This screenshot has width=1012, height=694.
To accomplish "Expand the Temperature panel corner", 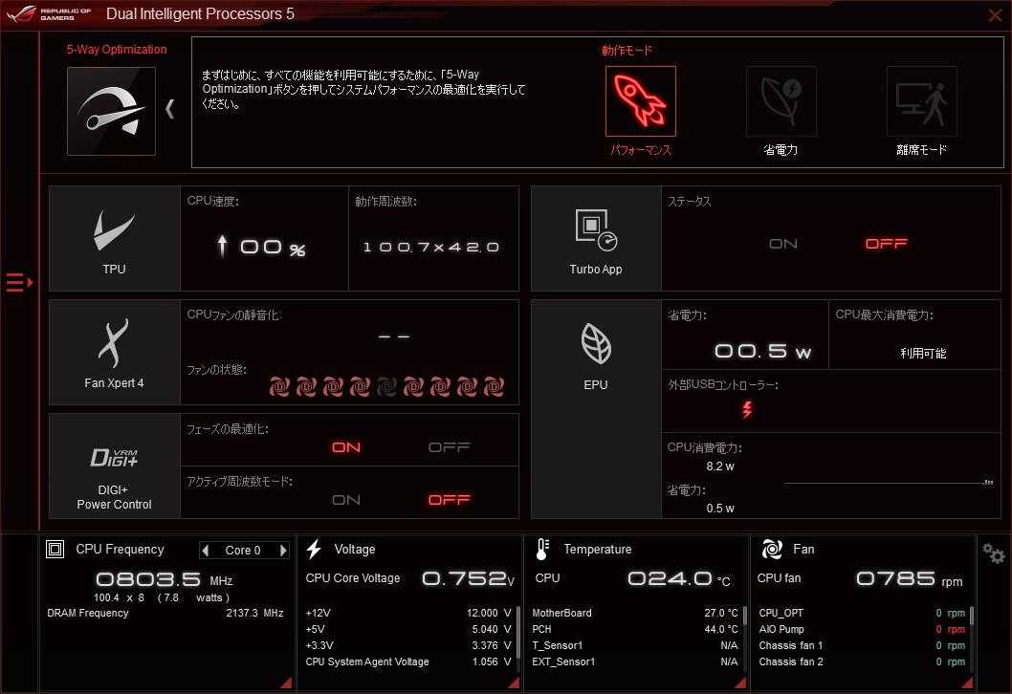I will click(740, 683).
